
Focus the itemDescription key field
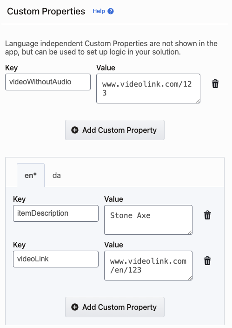[x=56, y=213]
